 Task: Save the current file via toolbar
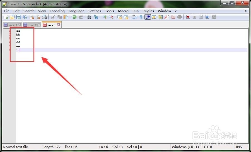(19, 17)
